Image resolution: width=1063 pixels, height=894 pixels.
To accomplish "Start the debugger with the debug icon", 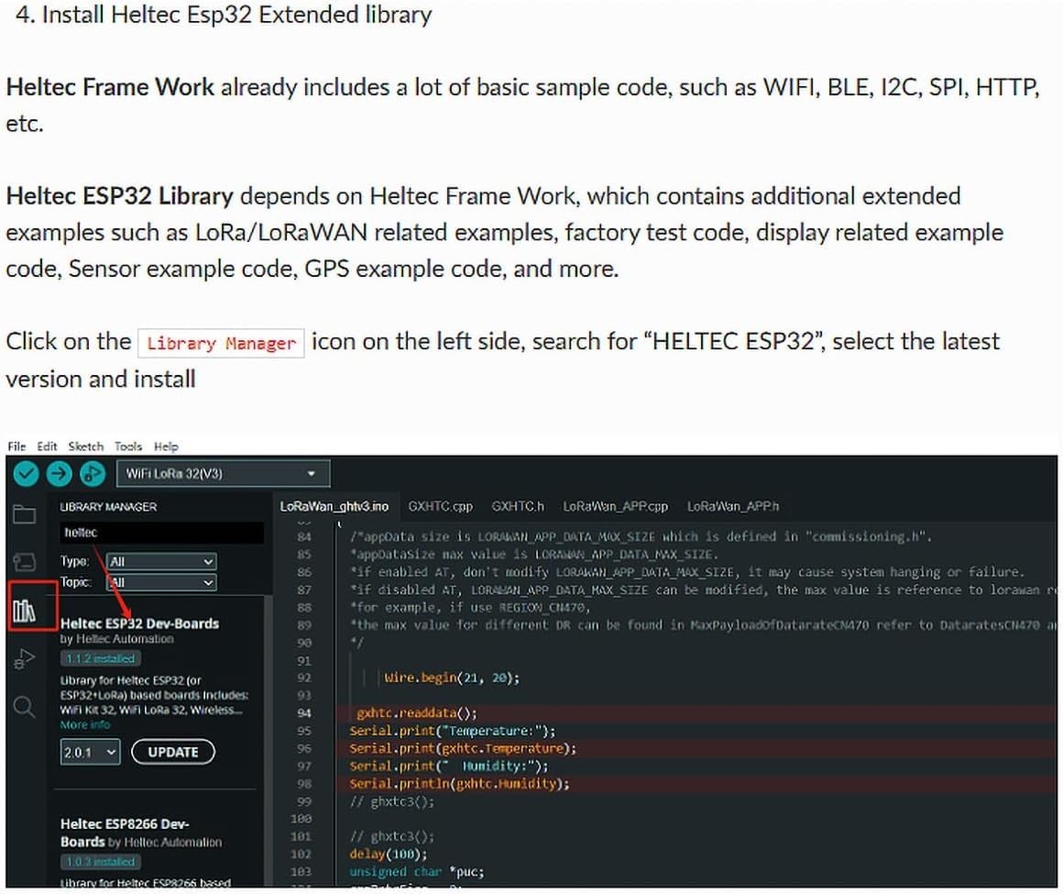I will 93,473.
